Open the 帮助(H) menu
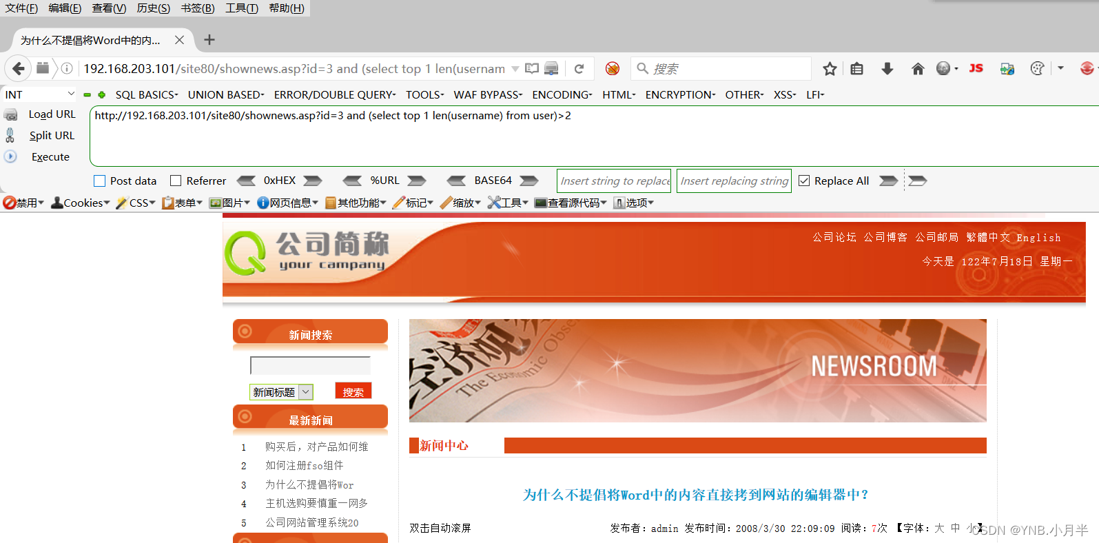Screen dimensions: 1099x543 (x=287, y=8)
